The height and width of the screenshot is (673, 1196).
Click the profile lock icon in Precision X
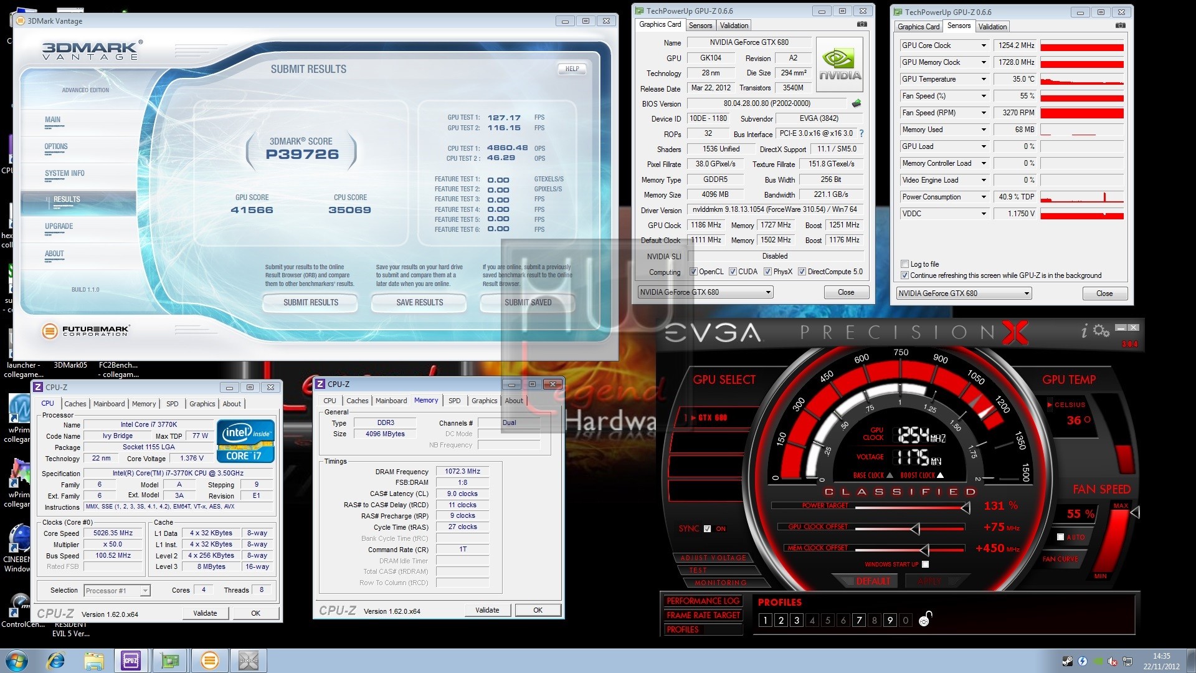coord(925,619)
